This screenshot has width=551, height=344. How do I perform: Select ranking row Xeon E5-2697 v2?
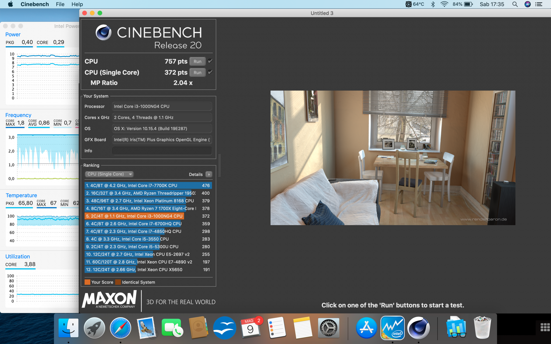coord(148,254)
